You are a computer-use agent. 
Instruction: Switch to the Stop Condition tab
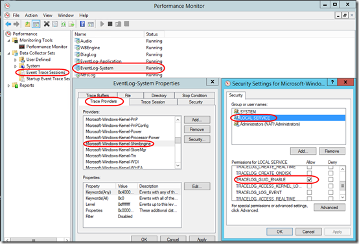pos(194,95)
